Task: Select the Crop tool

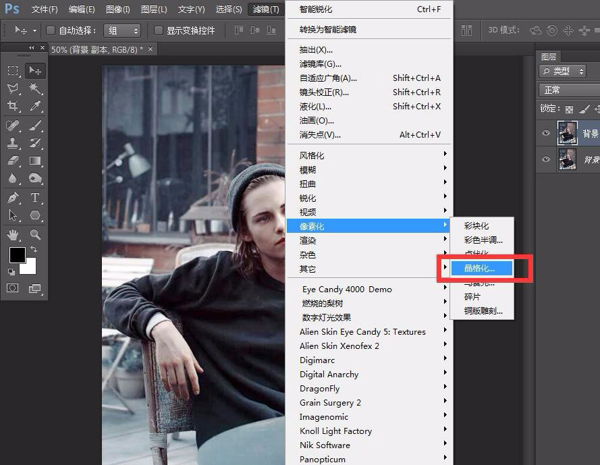Action: [x=12, y=106]
